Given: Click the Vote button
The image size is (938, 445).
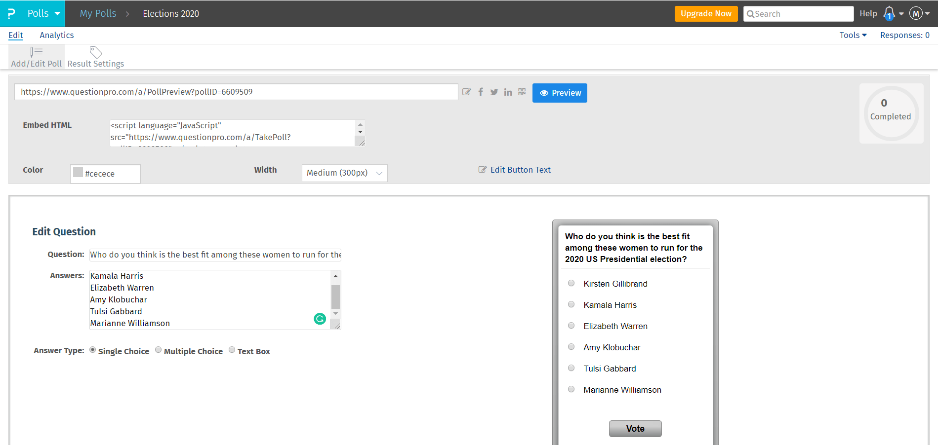Looking at the screenshot, I should pyautogui.click(x=635, y=429).
